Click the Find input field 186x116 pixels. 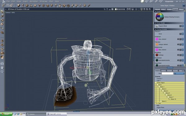(167, 74)
